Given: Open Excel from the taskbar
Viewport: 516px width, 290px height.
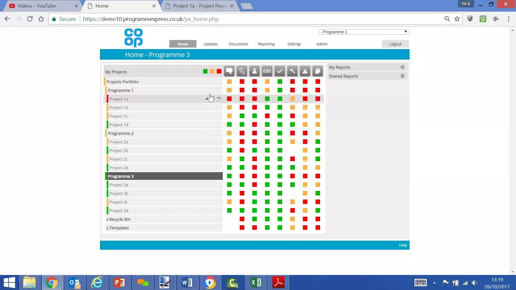Looking at the screenshot, I should [x=256, y=282].
